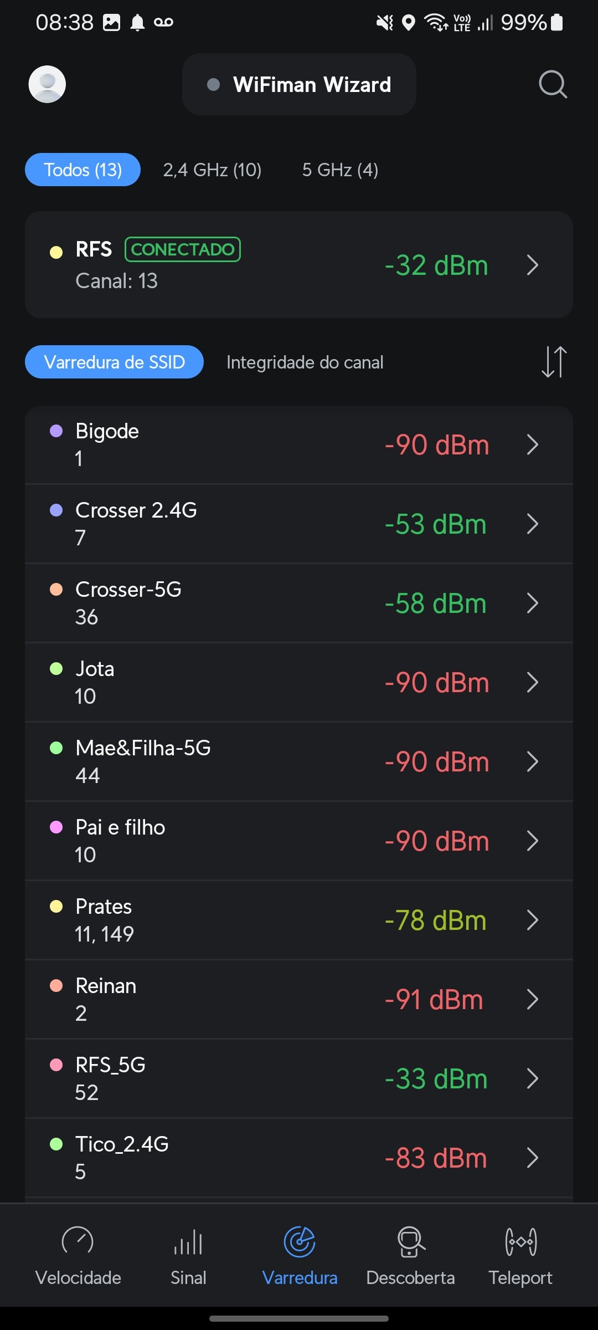Show all networks with Todos filter

pos(83,170)
